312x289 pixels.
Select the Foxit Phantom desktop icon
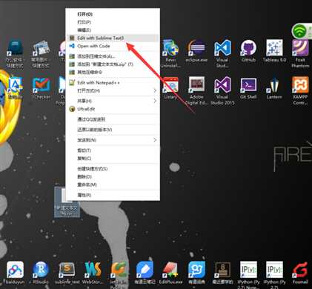[300, 53]
